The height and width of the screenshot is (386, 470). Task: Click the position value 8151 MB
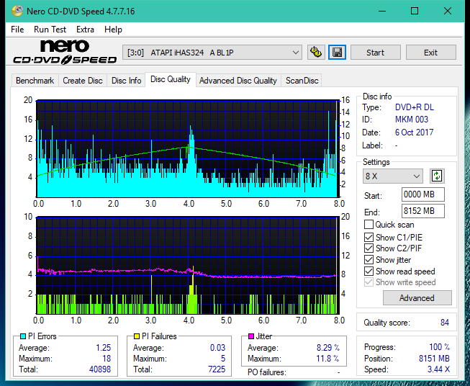434,359
